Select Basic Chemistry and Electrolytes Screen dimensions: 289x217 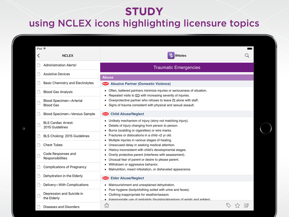pos(68,83)
